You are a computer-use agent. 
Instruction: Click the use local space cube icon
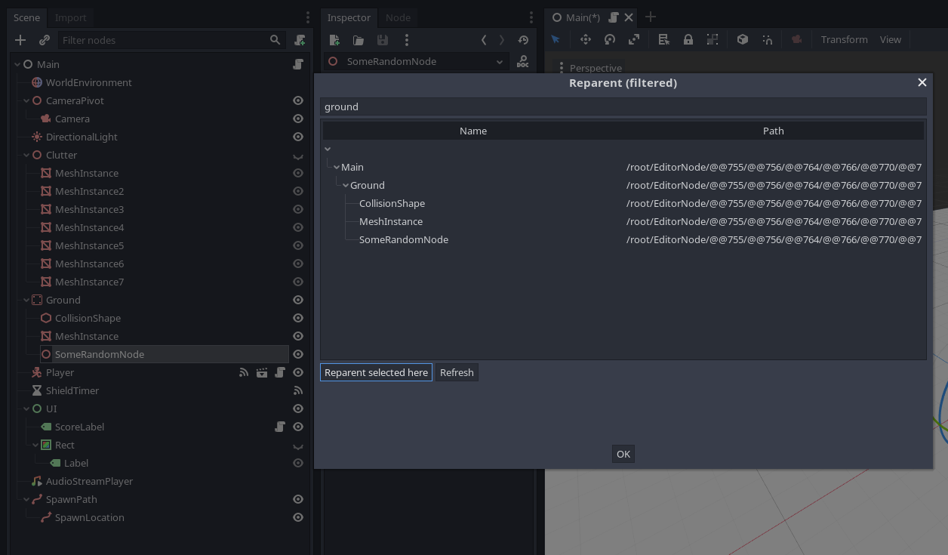743,39
